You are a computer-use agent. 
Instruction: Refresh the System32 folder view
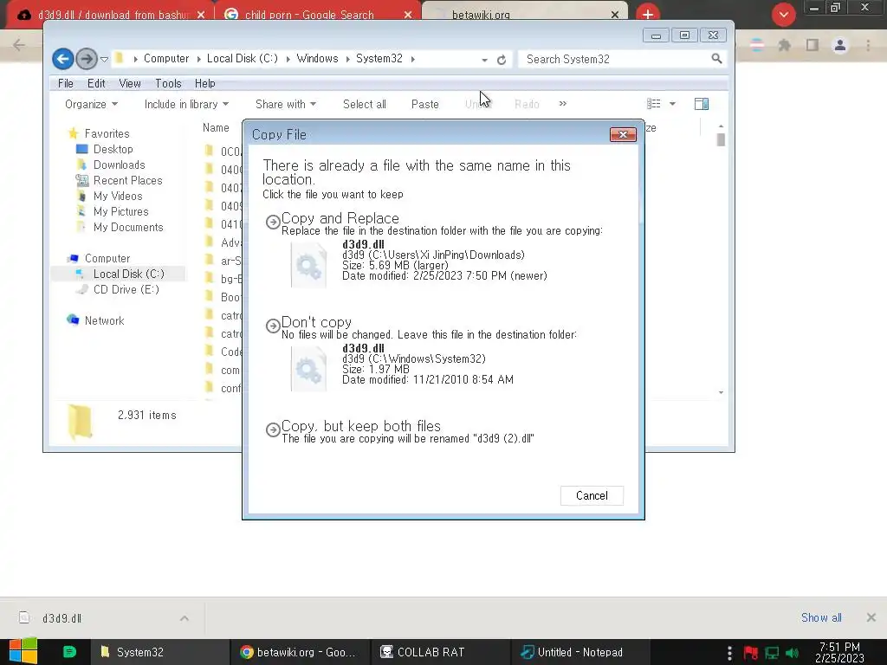point(502,60)
